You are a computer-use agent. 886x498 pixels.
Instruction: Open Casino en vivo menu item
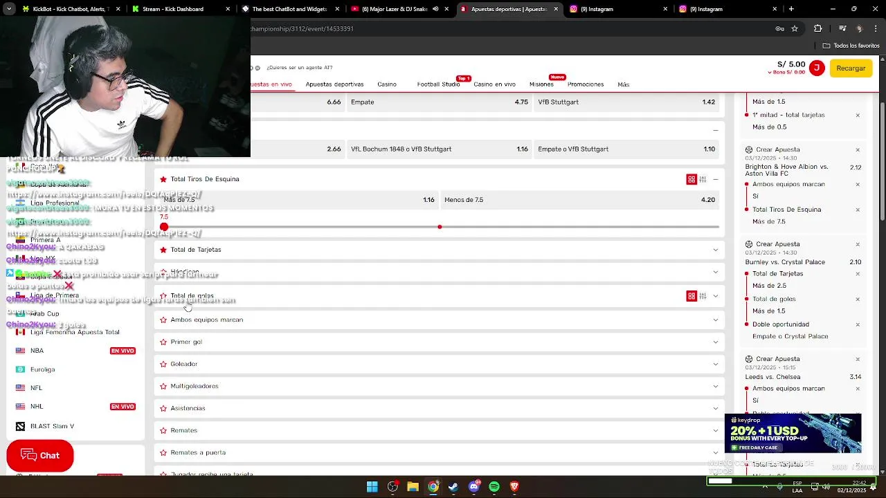pyautogui.click(x=494, y=84)
